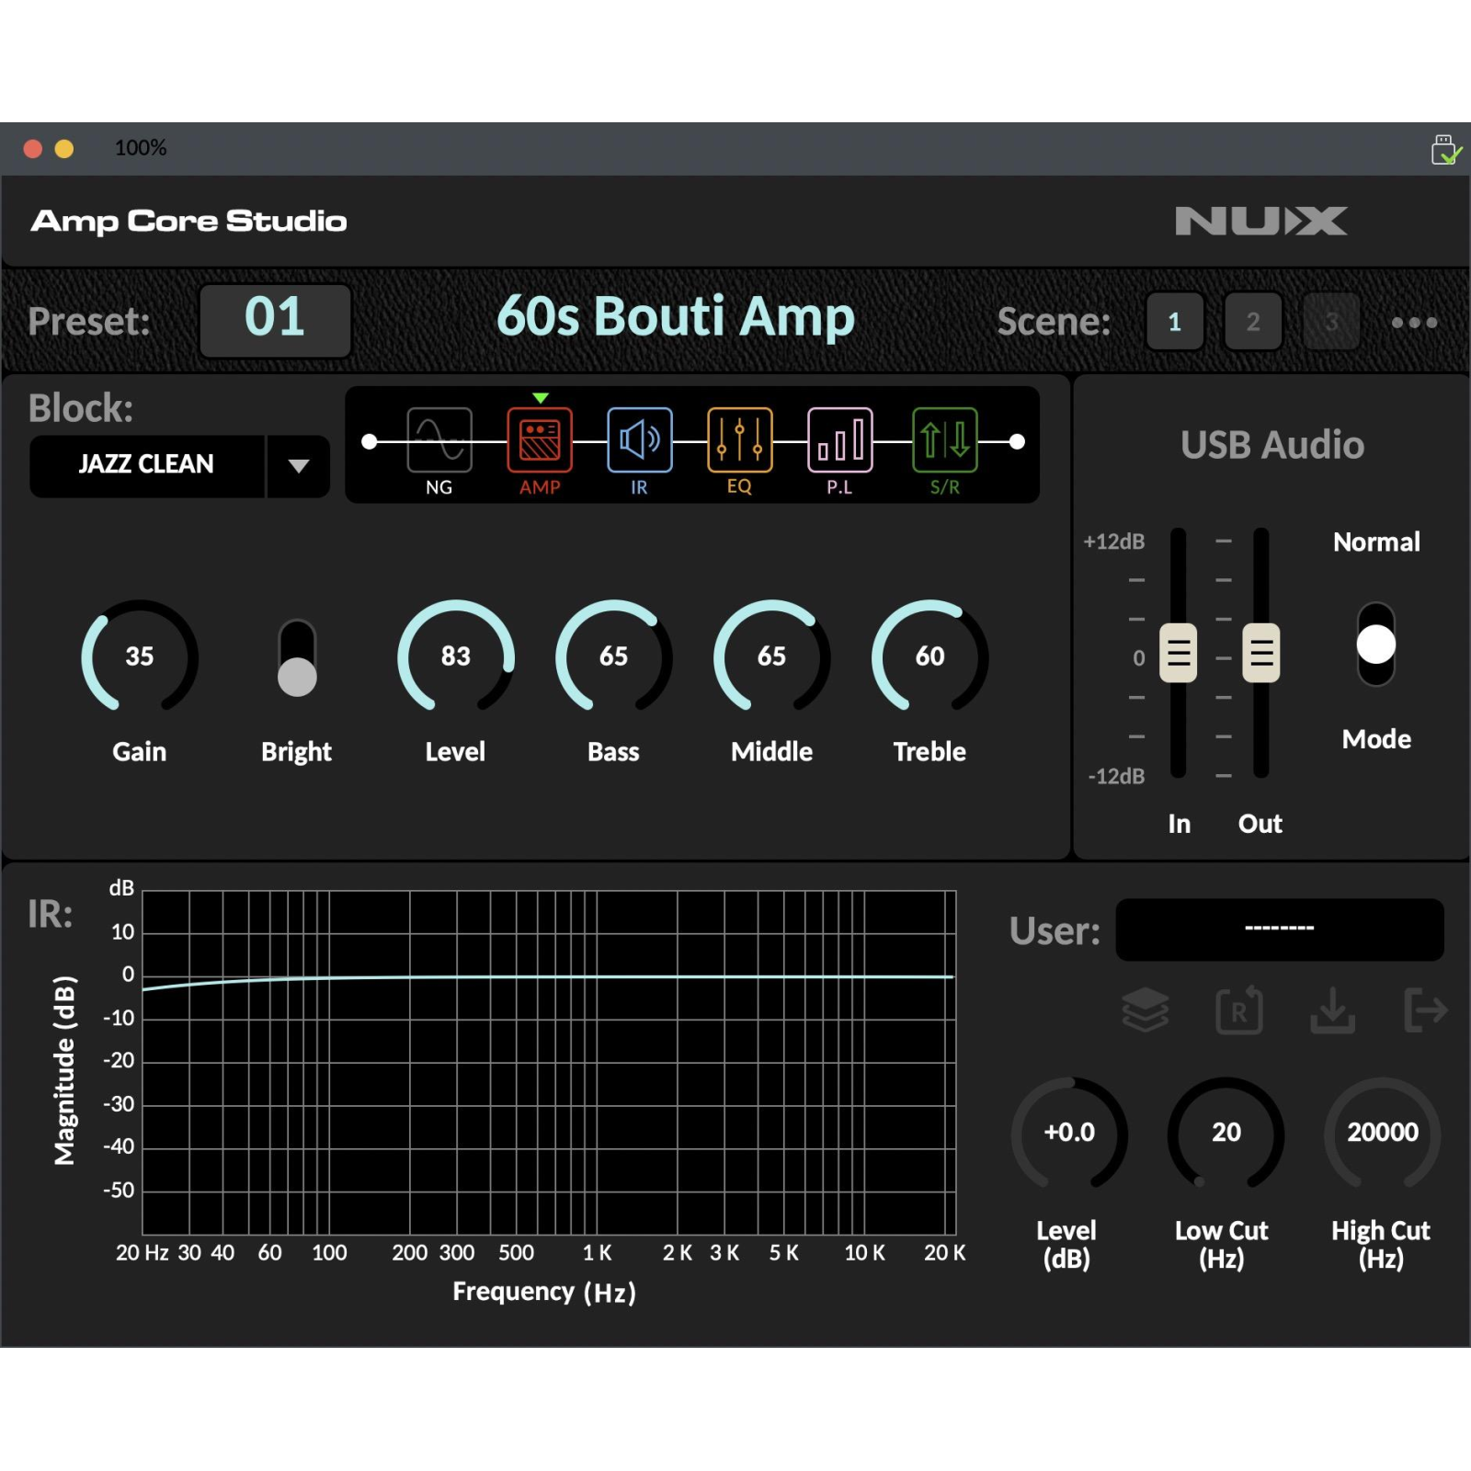Open the IR speaker block
1471x1471 pixels.
[x=639, y=440]
